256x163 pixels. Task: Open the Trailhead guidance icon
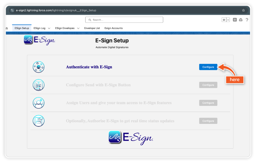point(241,20)
